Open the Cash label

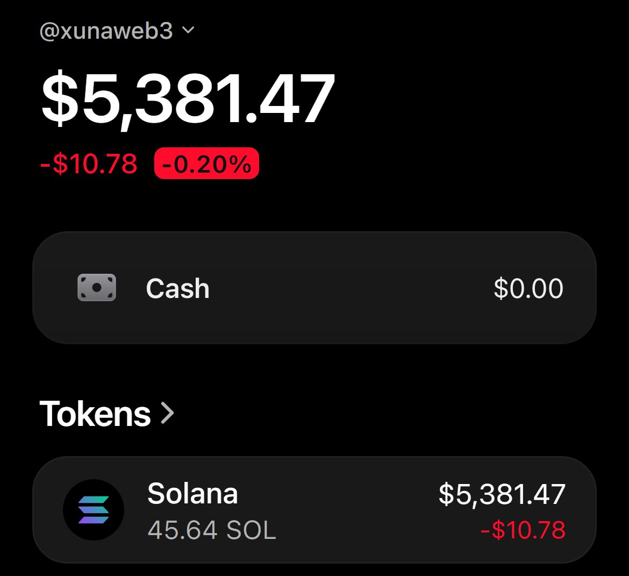pos(178,288)
